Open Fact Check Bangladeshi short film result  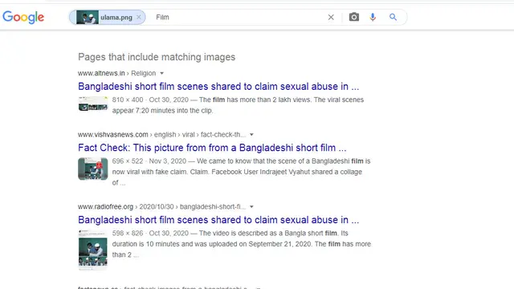coord(212,148)
